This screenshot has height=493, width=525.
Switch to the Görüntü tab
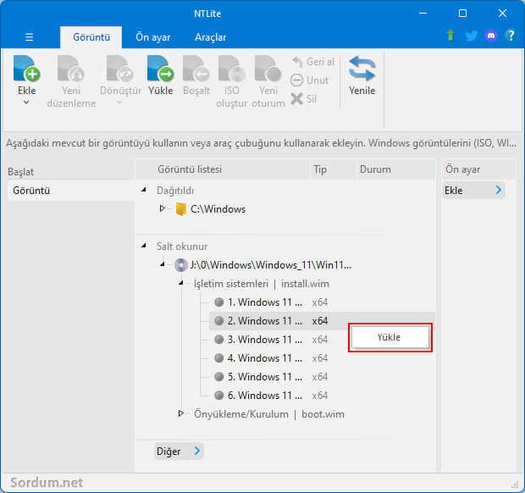click(91, 37)
